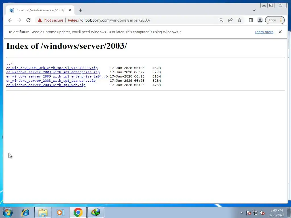Download en_windows_server_2003_with_sp1_standard.zip
This screenshot has width=291, height=218.
(x=51, y=81)
